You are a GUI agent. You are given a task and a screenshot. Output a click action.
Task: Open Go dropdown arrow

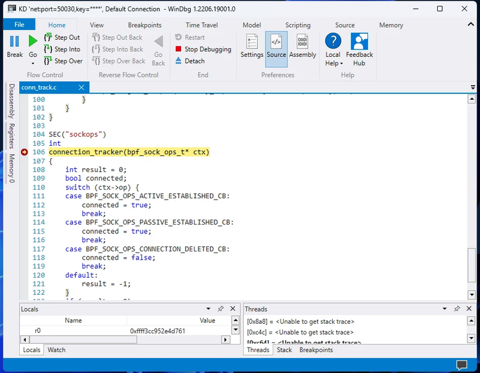tap(33, 63)
